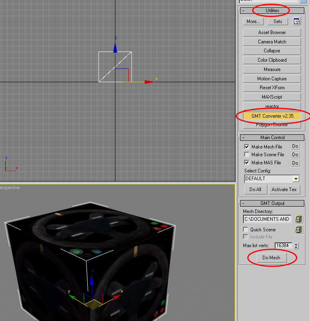Open the Select Config dropdown
Screen dimensions: 310x321
(295, 179)
